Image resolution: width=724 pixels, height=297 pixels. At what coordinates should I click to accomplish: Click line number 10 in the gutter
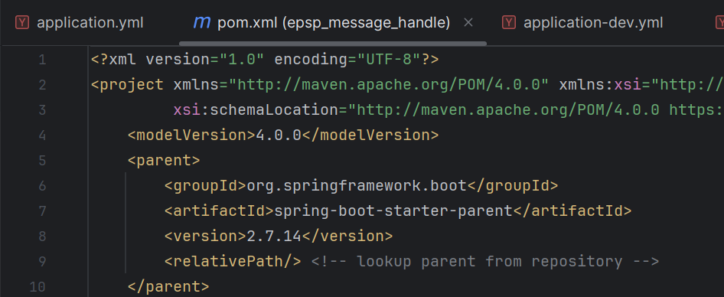38,287
